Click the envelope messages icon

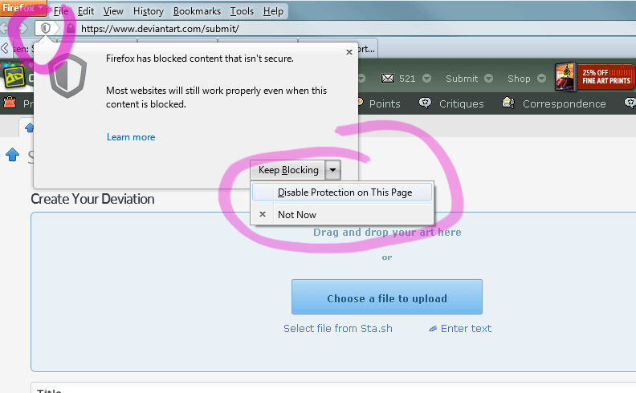click(388, 78)
